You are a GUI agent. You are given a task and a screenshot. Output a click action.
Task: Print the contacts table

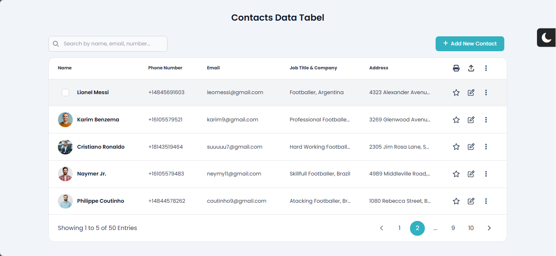tap(456, 68)
